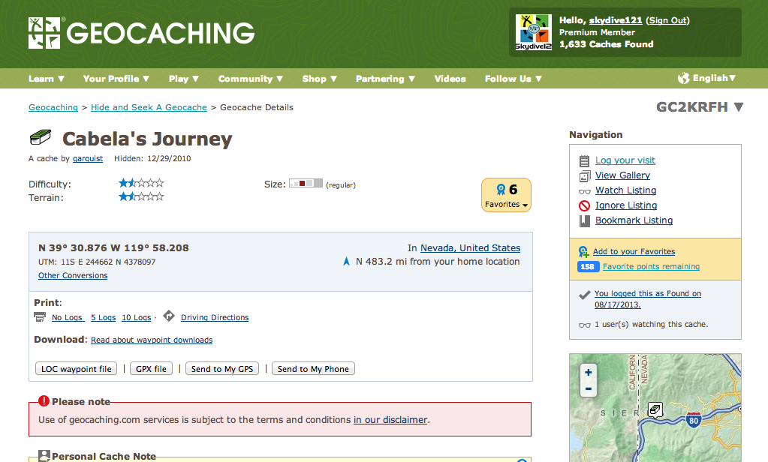Expand the Follow Us dropdown
Viewport: 768px width, 462px height.
(x=513, y=78)
